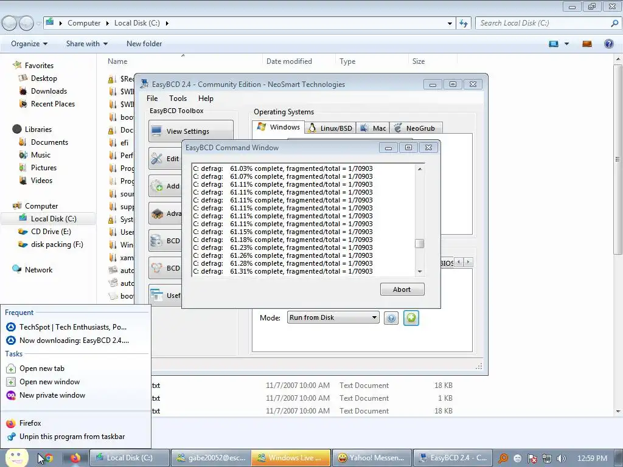This screenshot has width=623, height=467.
Task: Open the Organize dropdown in Explorer
Action: [29, 44]
